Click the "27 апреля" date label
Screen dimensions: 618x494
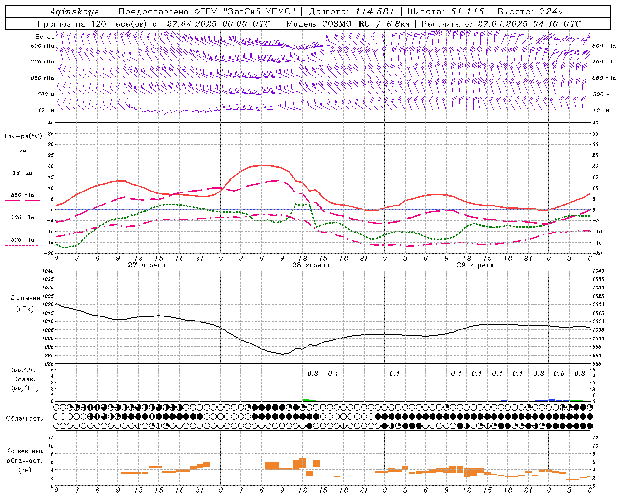tap(146, 265)
